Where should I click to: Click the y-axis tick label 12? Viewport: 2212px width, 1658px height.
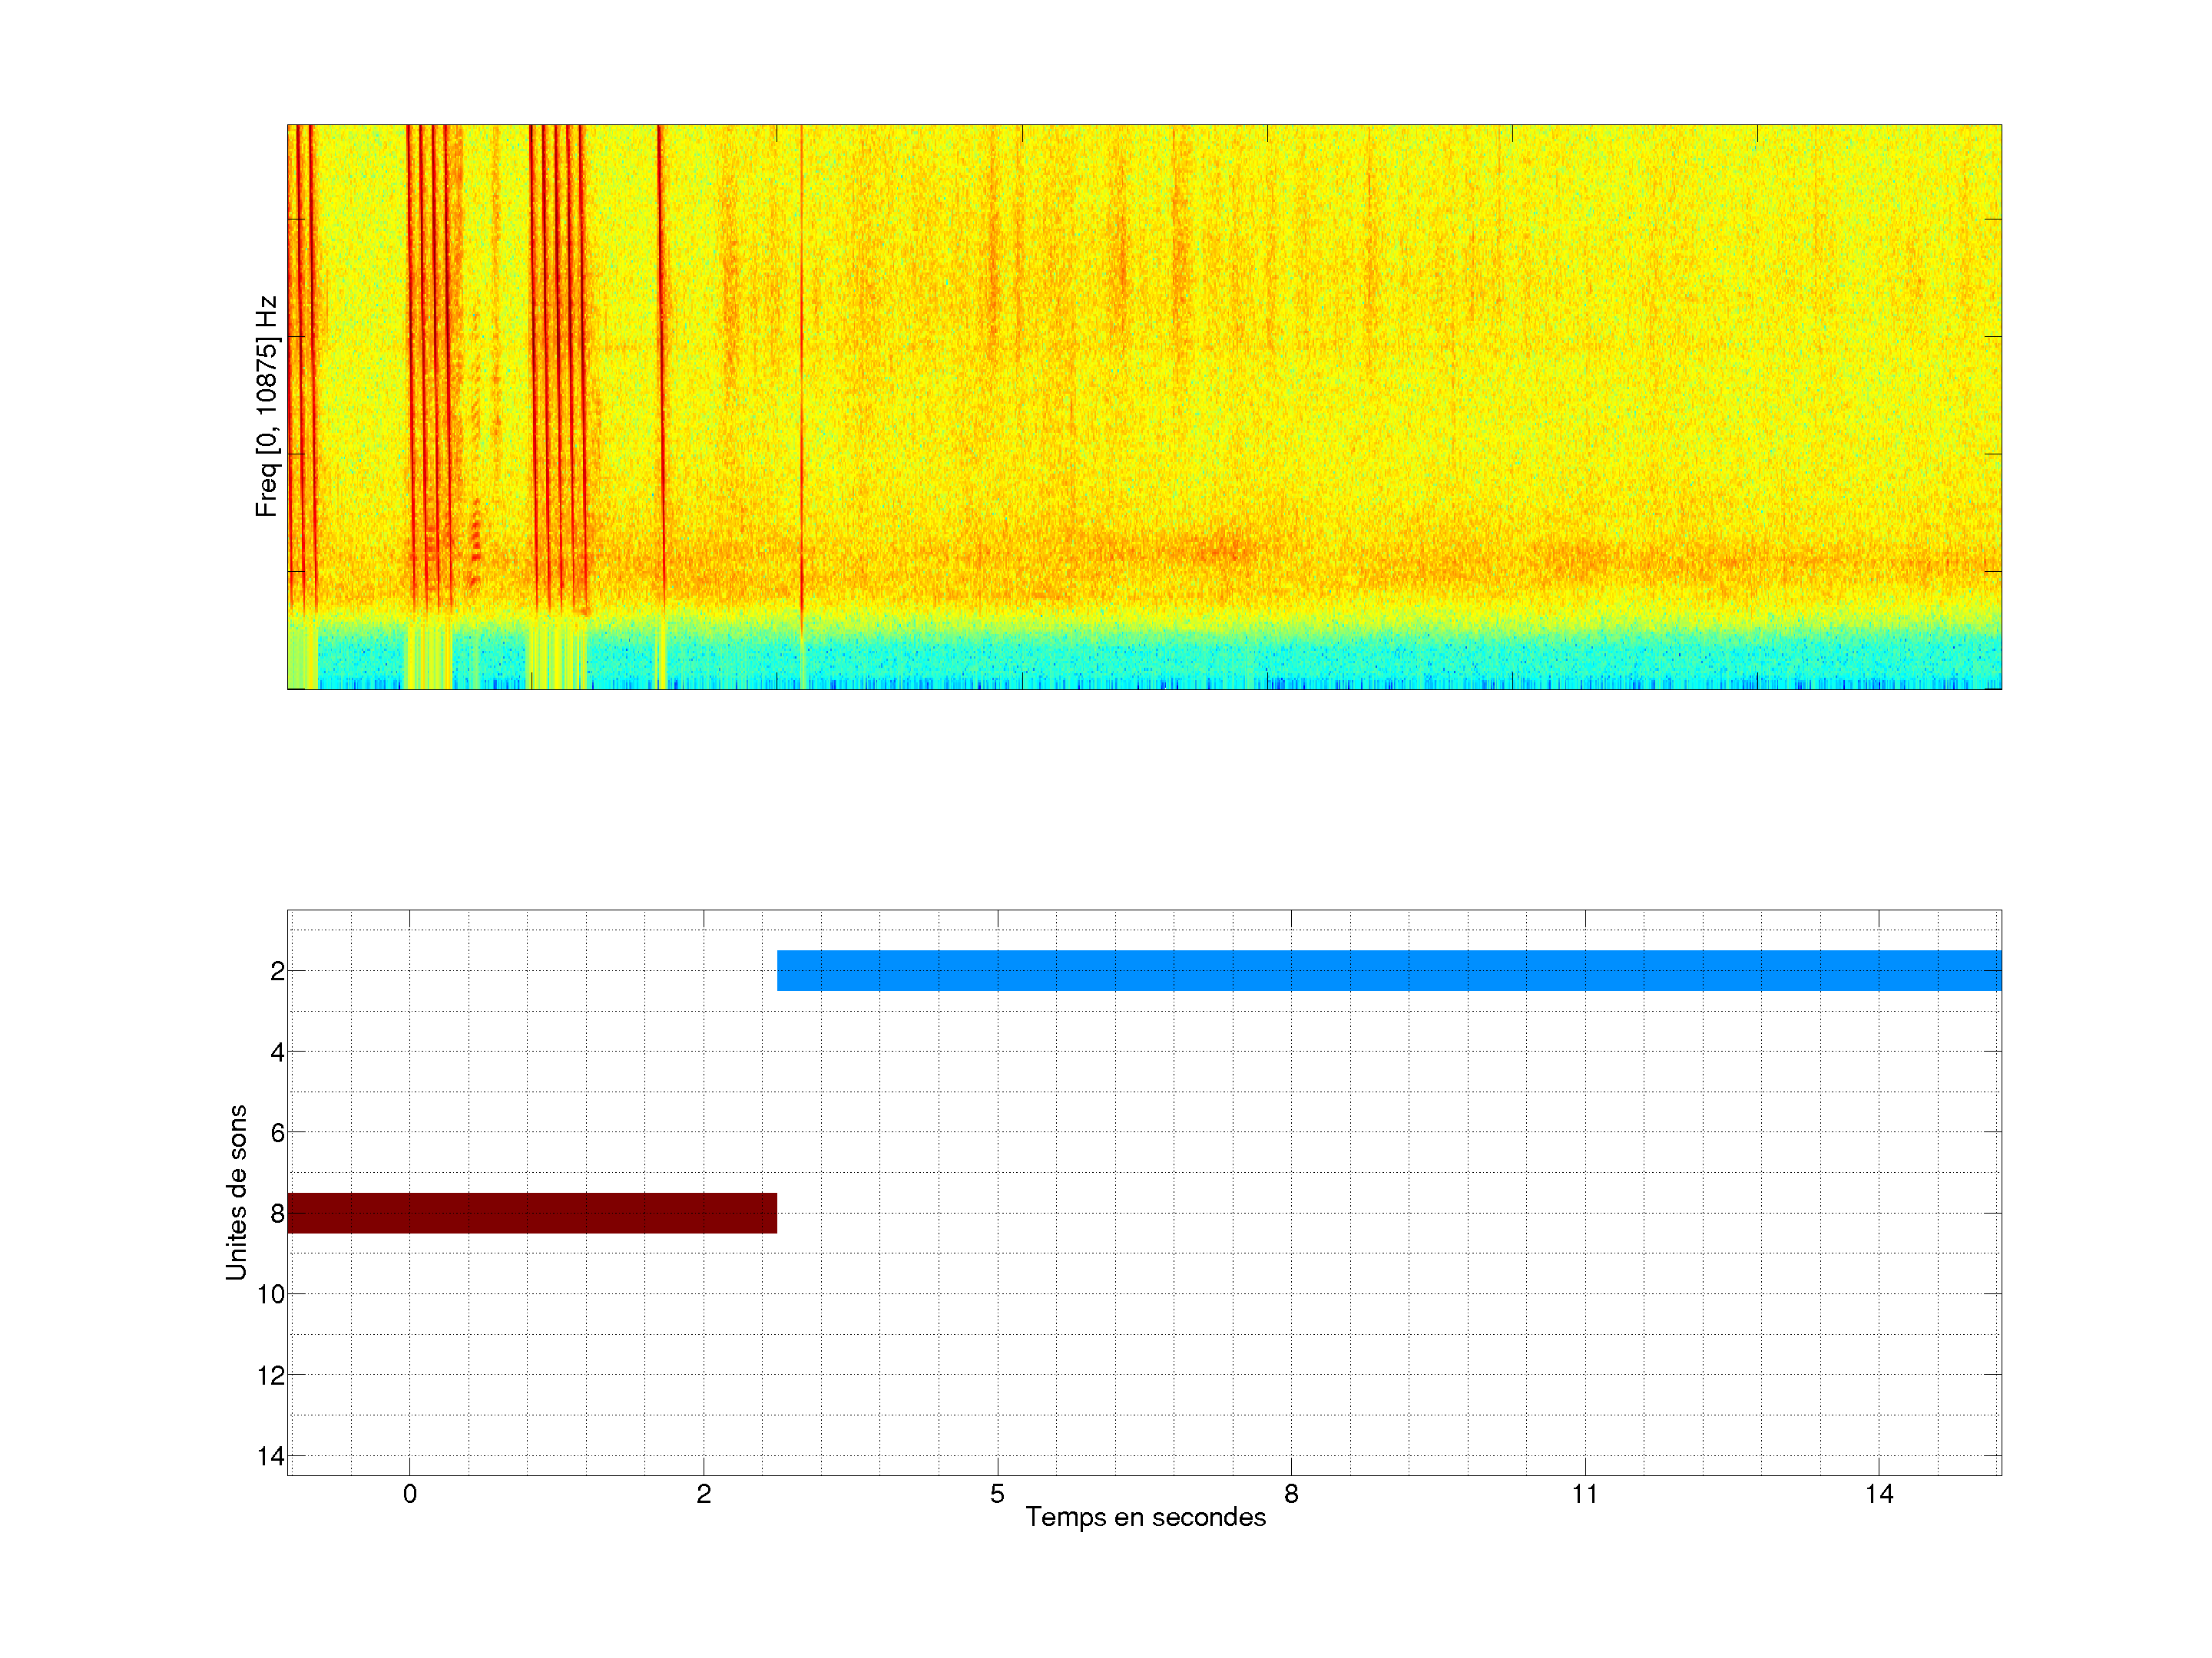tap(270, 1376)
